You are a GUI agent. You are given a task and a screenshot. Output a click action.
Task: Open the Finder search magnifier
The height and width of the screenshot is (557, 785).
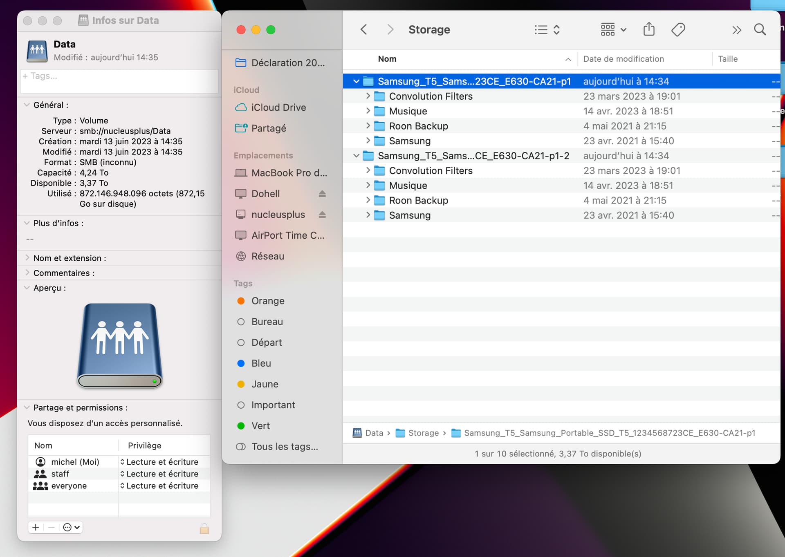click(760, 29)
